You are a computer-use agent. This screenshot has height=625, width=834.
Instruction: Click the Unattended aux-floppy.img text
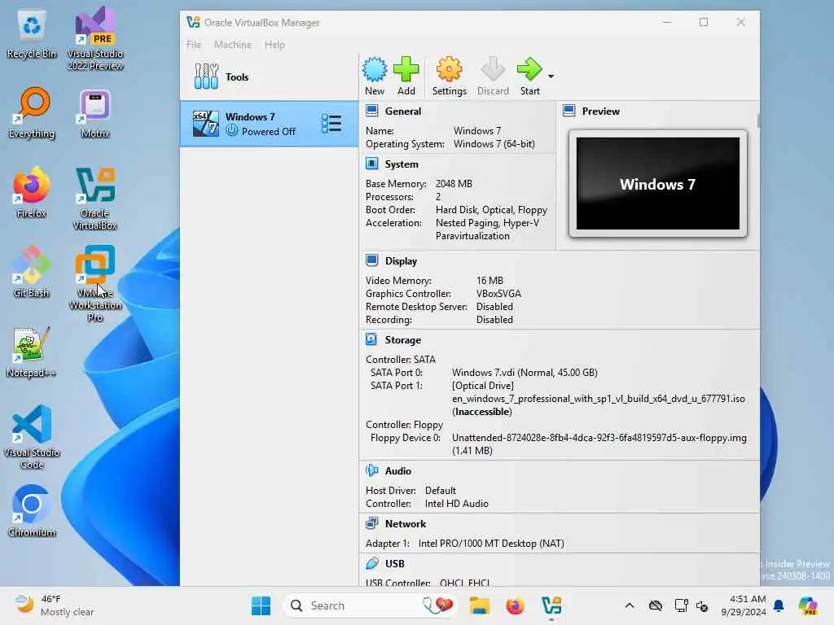(x=599, y=437)
